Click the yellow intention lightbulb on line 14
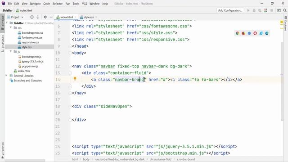This screenshot has width=288, height=162. [75, 79]
